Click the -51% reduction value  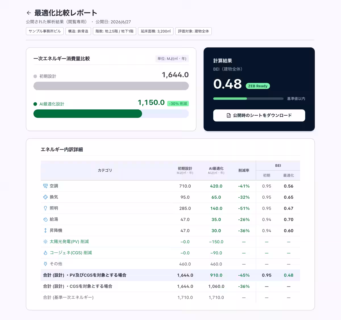tap(244, 208)
